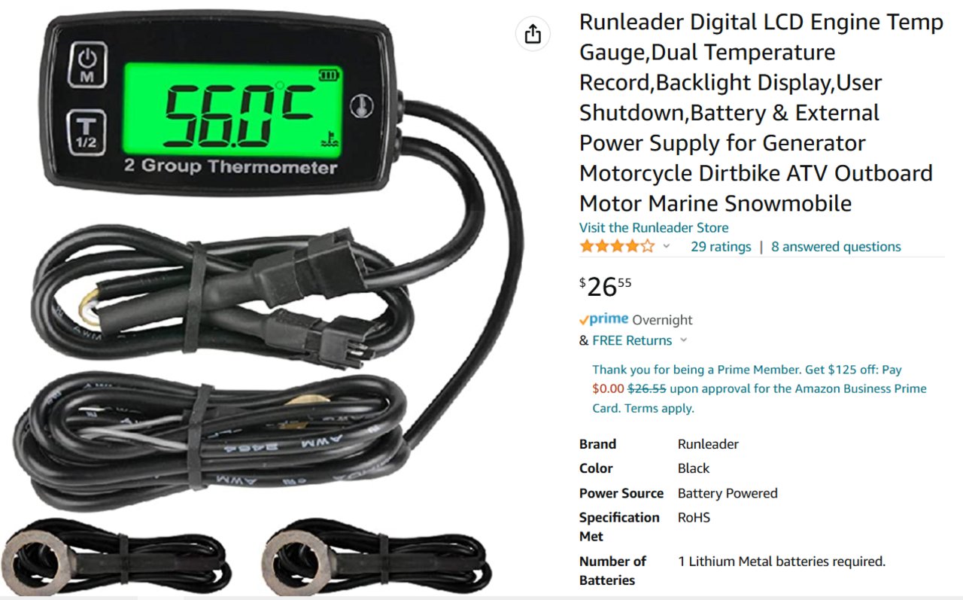963x600 pixels.
Task: Click the share icon on product image
Action: 533,34
